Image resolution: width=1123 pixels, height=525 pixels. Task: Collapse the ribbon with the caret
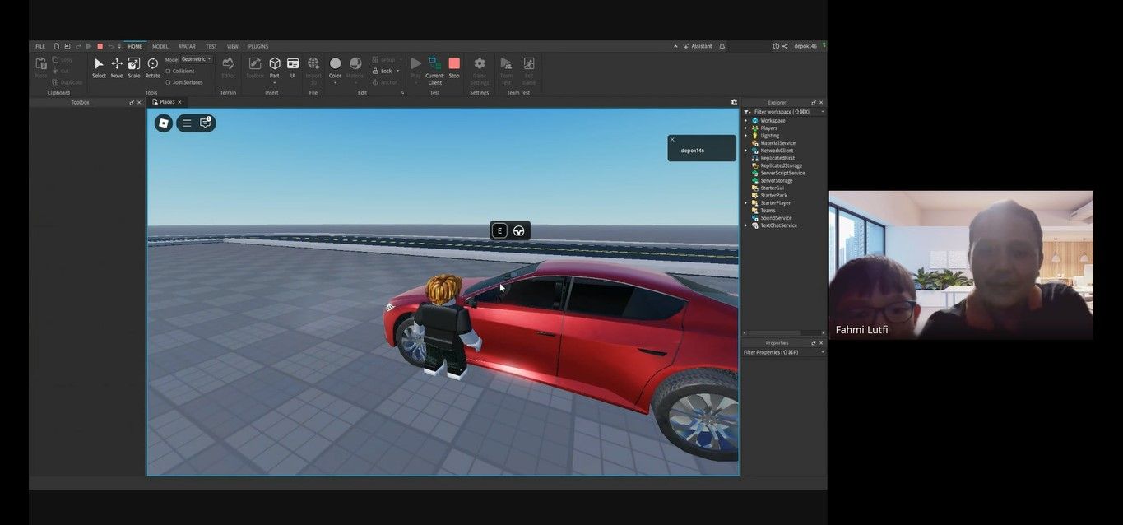(675, 46)
